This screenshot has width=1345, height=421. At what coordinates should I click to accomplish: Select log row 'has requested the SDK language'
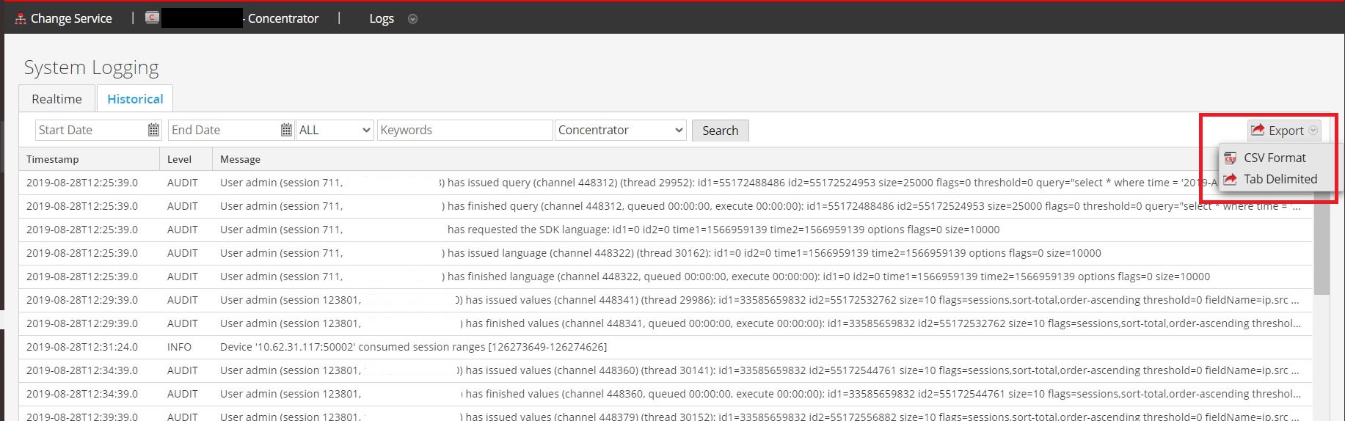click(x=666, y=230)
